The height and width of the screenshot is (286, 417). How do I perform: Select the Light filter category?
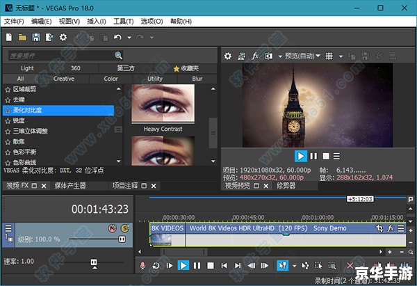(x=27, y=68)
